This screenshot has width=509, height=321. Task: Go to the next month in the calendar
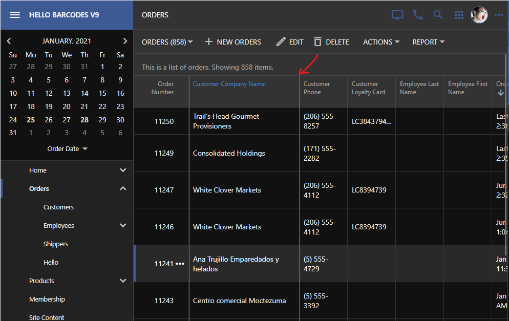click(125, 40)
